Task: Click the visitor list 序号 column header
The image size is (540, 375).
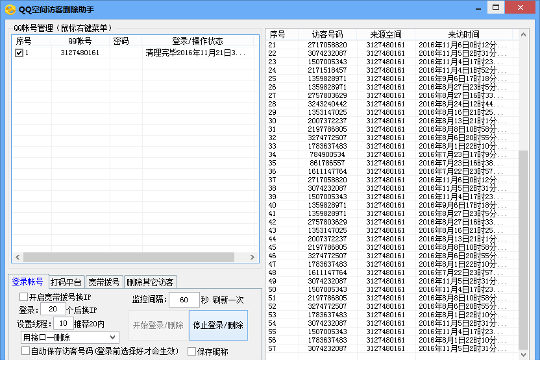Action: click(x=278, y=34)
